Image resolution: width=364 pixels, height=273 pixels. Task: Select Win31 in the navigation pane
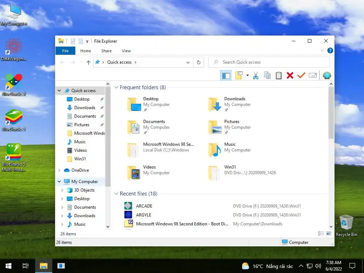pos(80,159)
